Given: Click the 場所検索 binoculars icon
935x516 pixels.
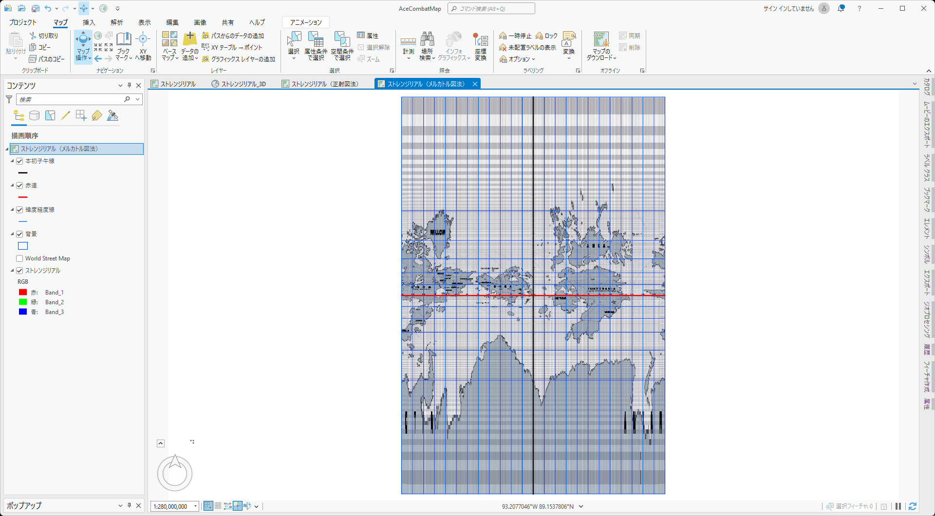Looking at the screenshot, I should 427,39.
